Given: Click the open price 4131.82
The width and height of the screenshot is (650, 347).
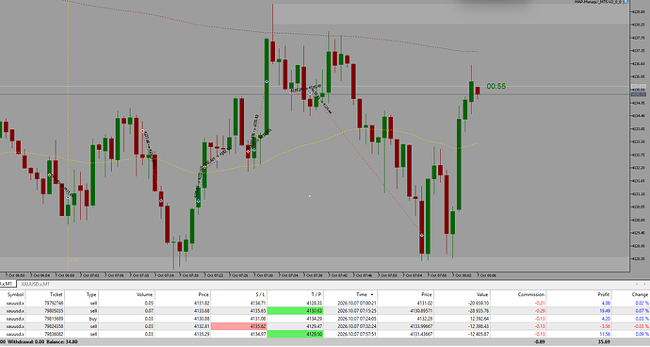Looking at the screenshot, I should point(201,303).
